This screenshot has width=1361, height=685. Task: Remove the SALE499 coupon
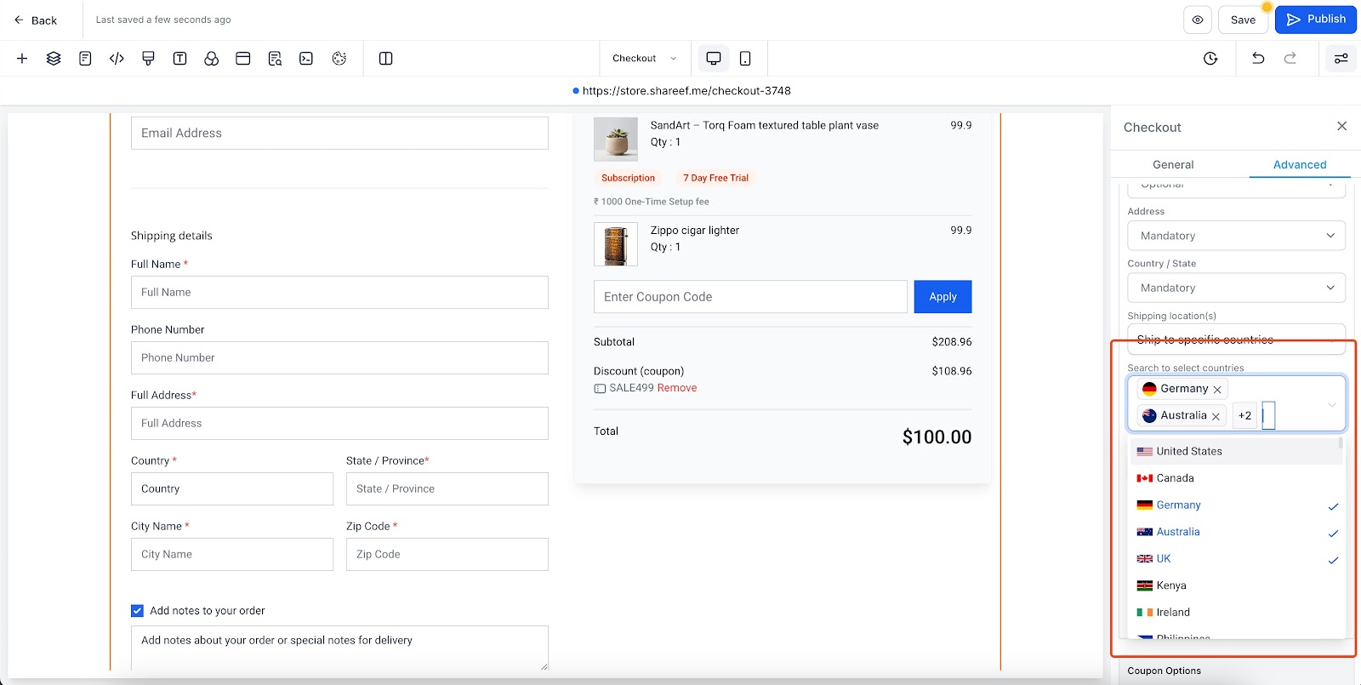677,388
